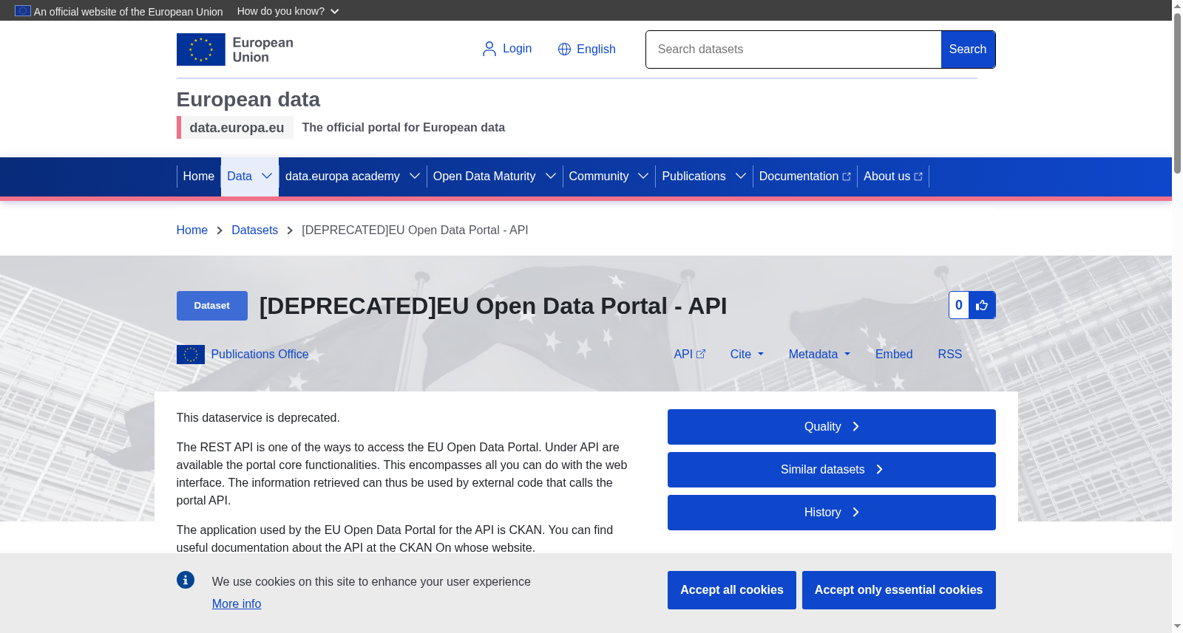Image resolution: width=1183 pixels, height=633 pixels.
Task: Click the Search button
Action: (968, 49)
